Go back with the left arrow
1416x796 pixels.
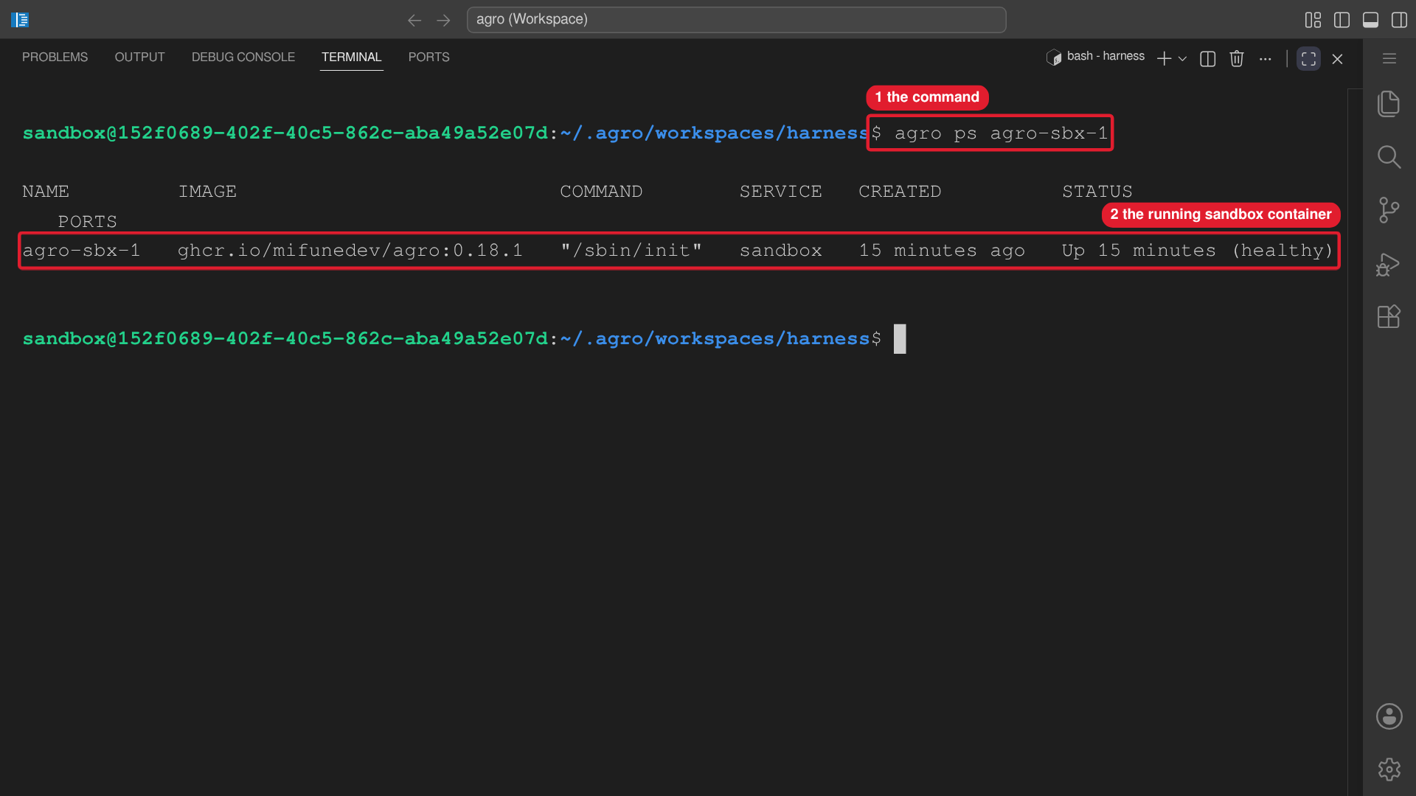pos(414,20)
